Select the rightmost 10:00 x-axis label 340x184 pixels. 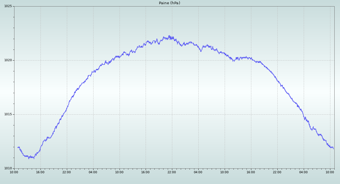pyautogui.click(x=330, y=172)
